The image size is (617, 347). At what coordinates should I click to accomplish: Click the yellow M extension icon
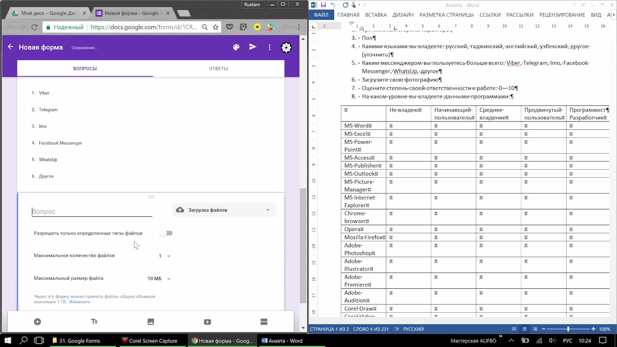point(257,27)
